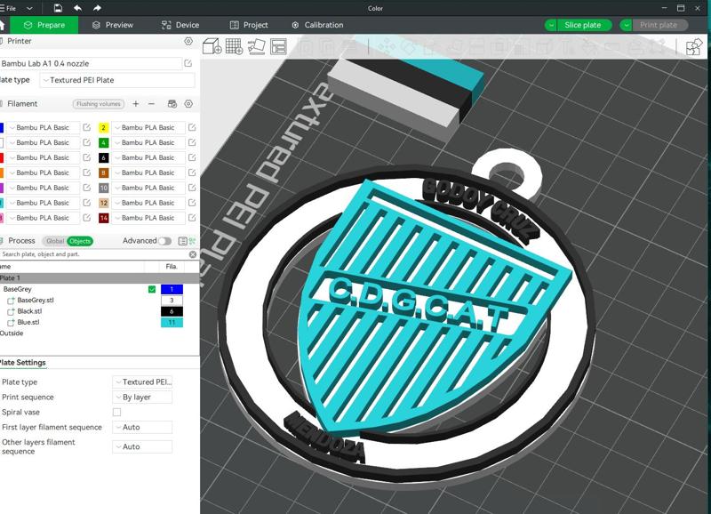Image resolution: width=711 pixels, height=514 pixels.
Task: Edit the Bambu Lab A1 printer preset
Action: [x=188, y=63]
